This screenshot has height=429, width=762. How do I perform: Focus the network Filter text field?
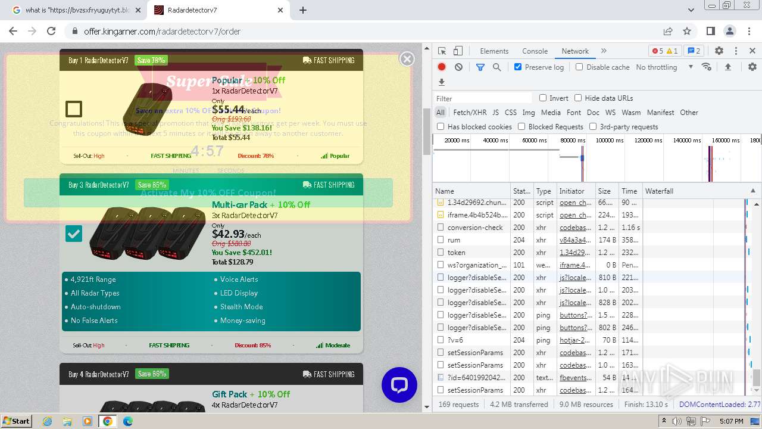(483, 98)
